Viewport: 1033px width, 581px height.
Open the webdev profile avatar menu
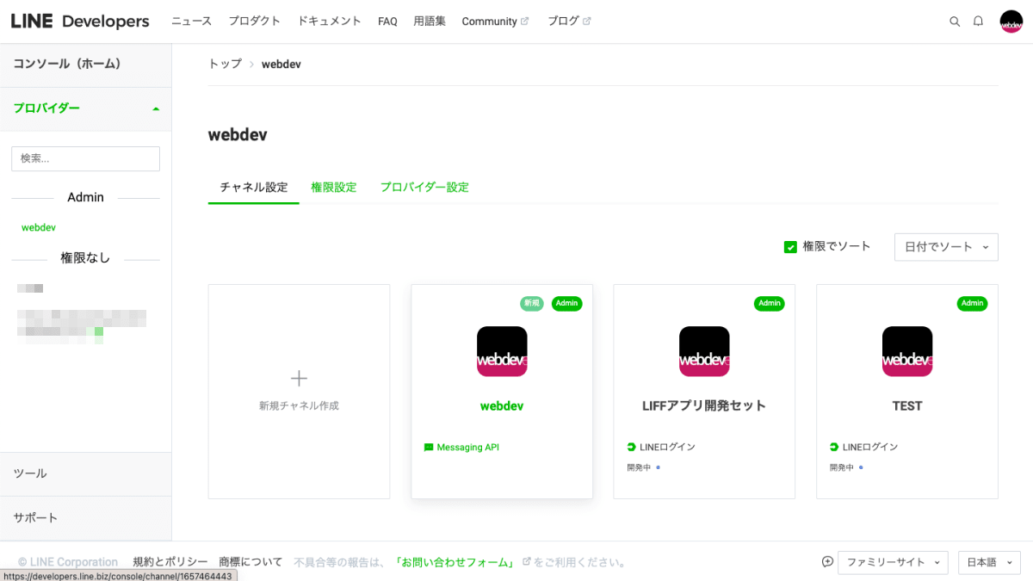[1011, 22]
